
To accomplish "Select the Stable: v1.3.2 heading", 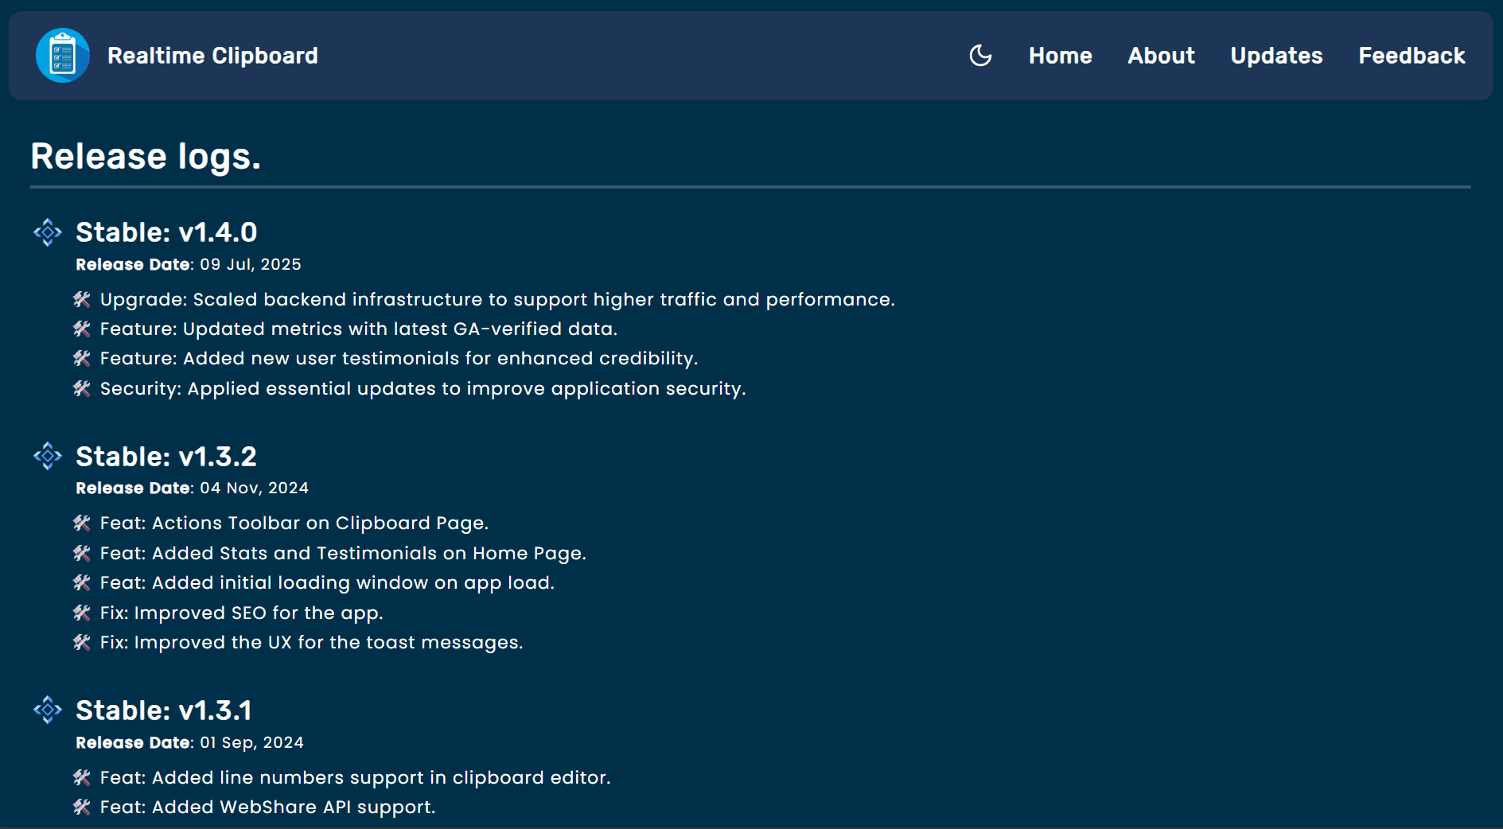I will (166, 457).
